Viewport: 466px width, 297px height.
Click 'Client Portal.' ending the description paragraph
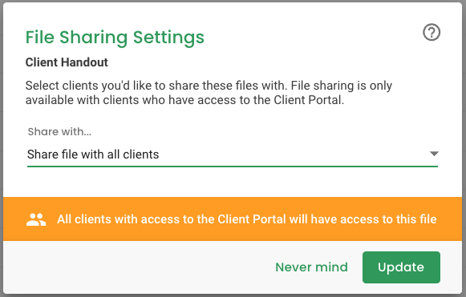click(x=309, y=100)
